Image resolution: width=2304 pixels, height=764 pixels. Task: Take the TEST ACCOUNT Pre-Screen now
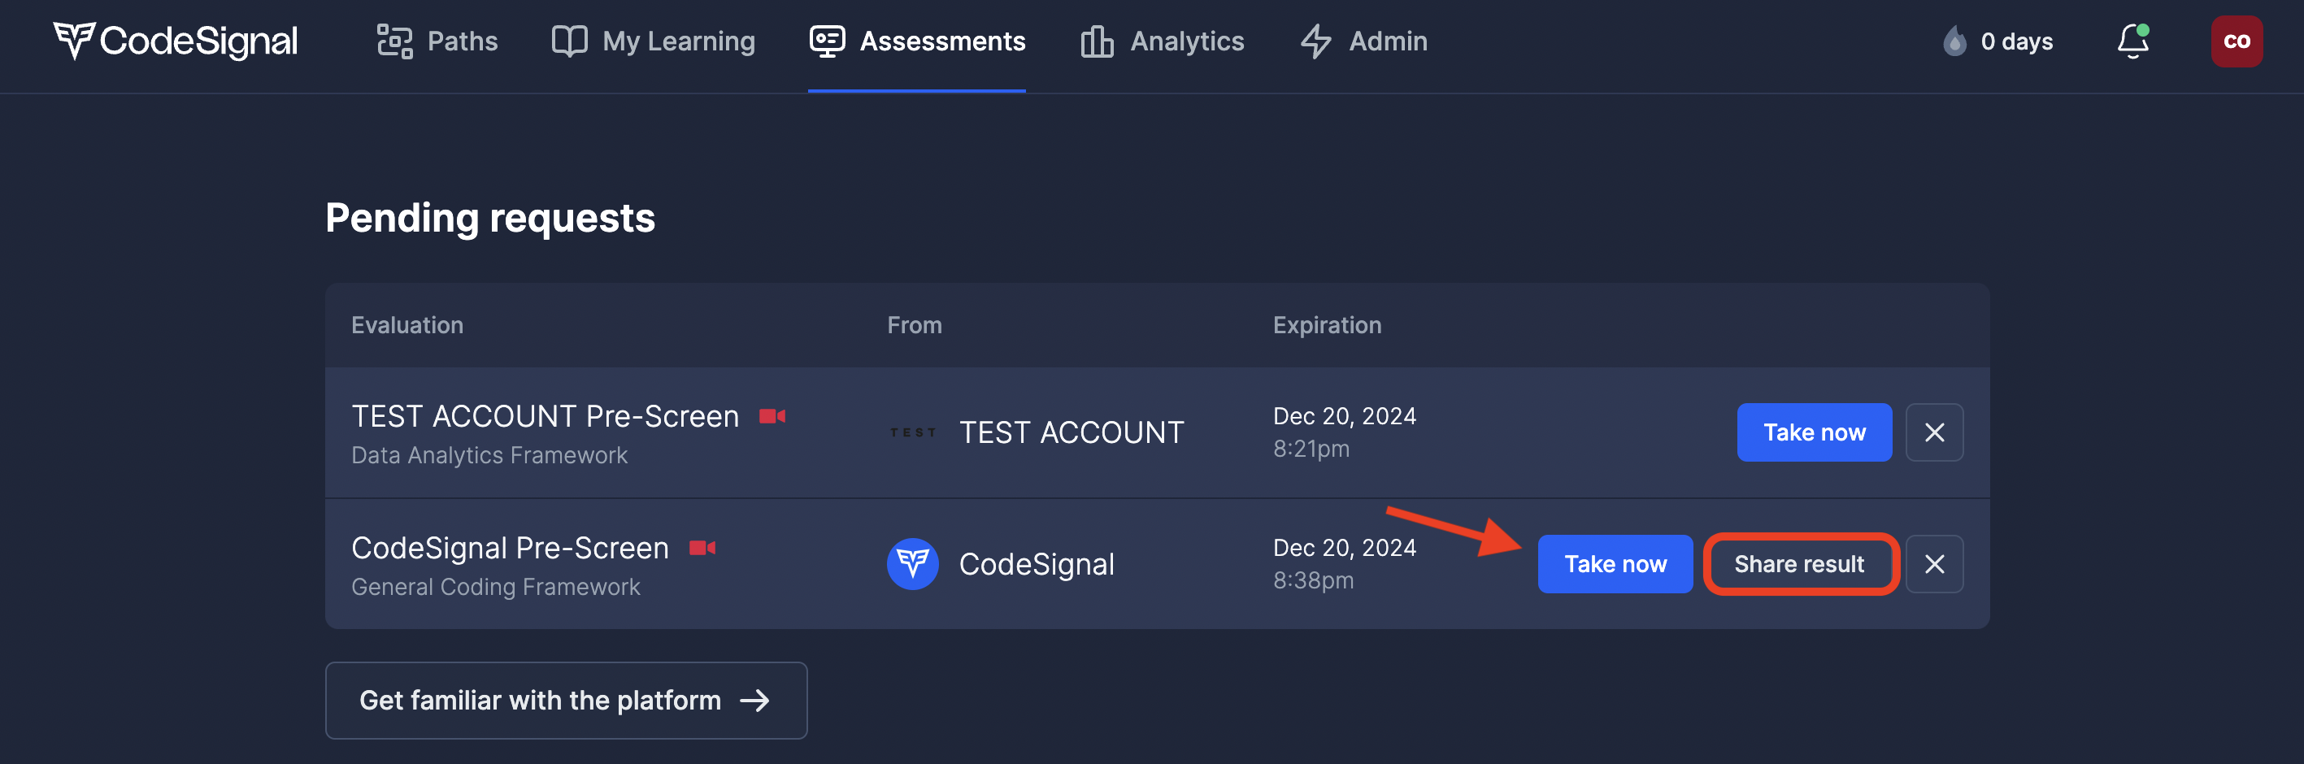click(x=1813, y=432)
